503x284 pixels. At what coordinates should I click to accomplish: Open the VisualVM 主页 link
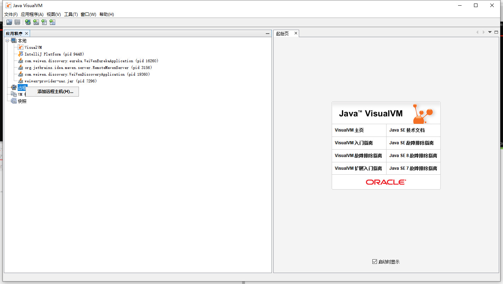point(349,130)
